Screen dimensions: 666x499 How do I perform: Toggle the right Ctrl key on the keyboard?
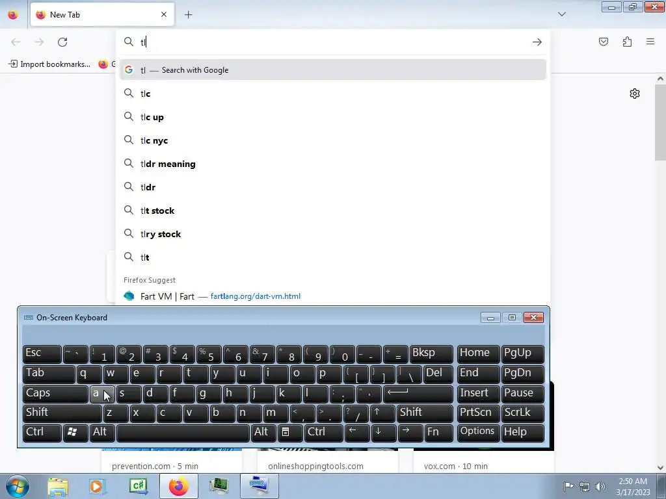pyautogui.click(x=323, y=433)
